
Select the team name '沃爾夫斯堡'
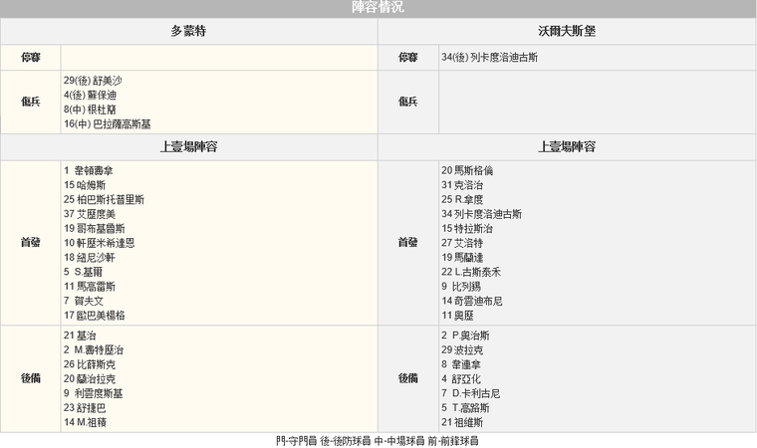click(x=567, y=31)
